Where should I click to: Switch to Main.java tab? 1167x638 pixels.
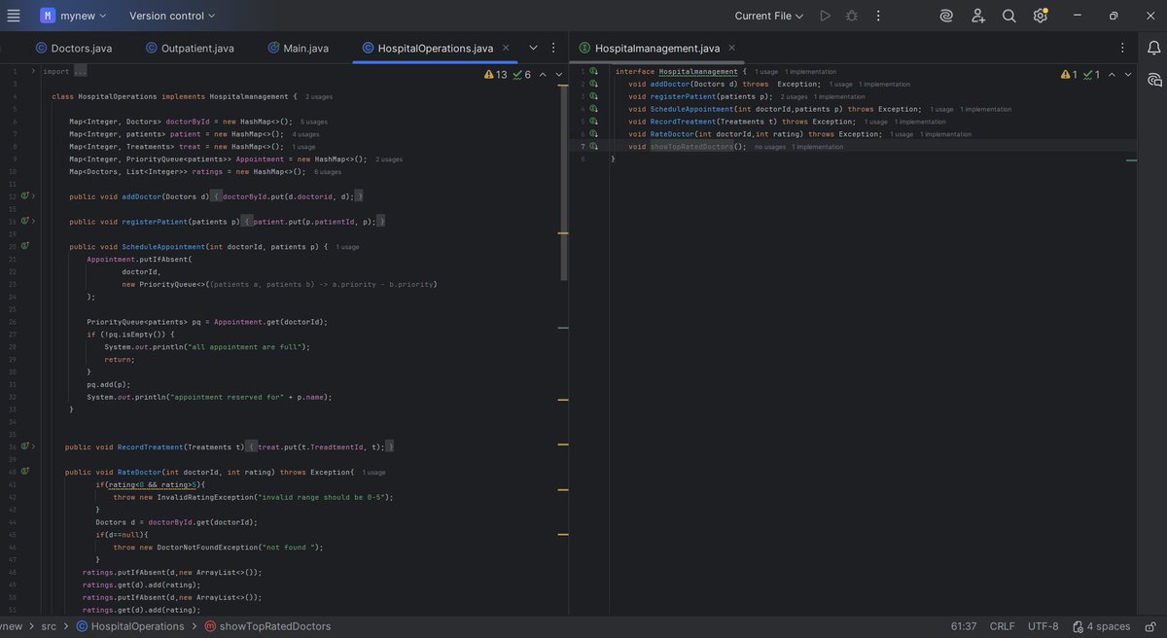pyautogui.click(x=298, y=48)
